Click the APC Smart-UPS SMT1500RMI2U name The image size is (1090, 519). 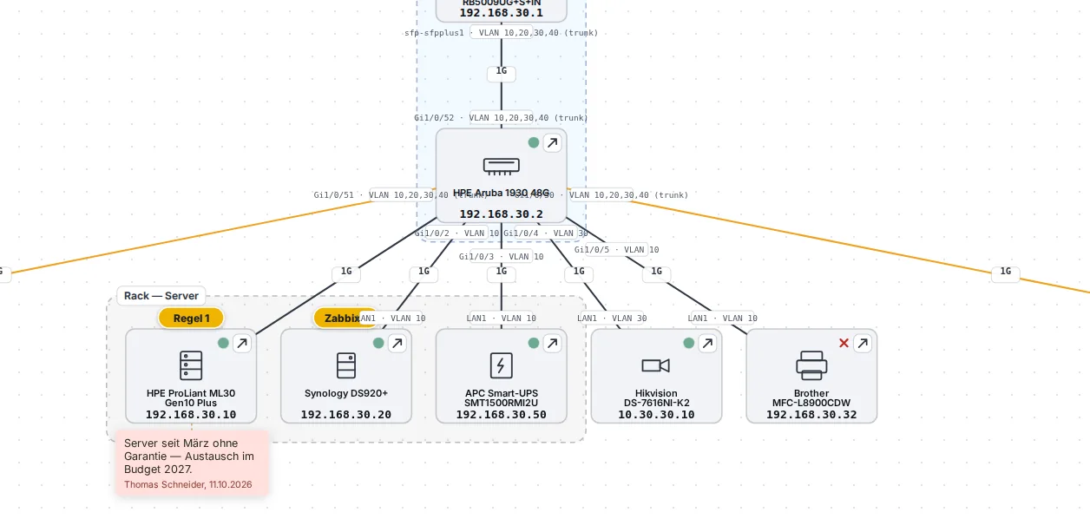pyautogui.click(x=502, y=398)
